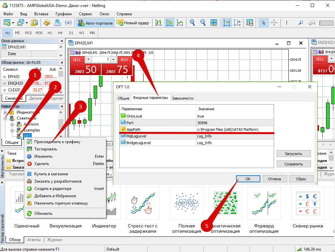Click the zoom out magnifier
The image size is (335, 252).
(203, 23)
